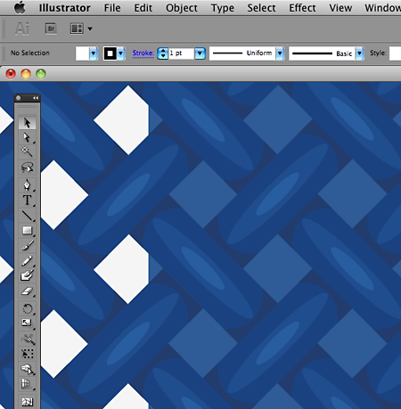
Task: Select the Selection tool (black arrow)
Action: [27, 123]
